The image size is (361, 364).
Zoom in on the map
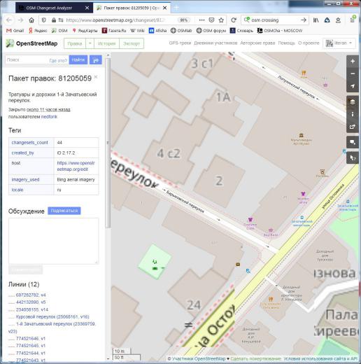click(353, 61)
